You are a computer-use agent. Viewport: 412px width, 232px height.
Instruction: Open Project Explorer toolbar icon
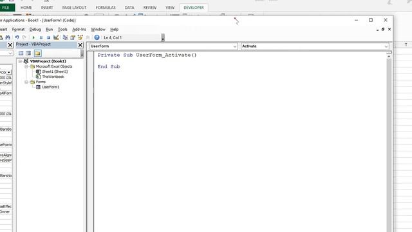pyautogui.click(x=65, y=37)
